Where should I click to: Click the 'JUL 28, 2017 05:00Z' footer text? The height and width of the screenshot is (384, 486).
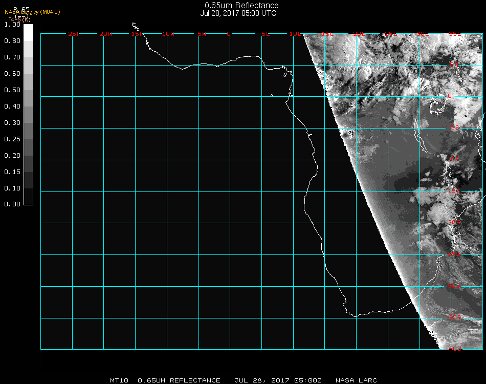[278, 380]
